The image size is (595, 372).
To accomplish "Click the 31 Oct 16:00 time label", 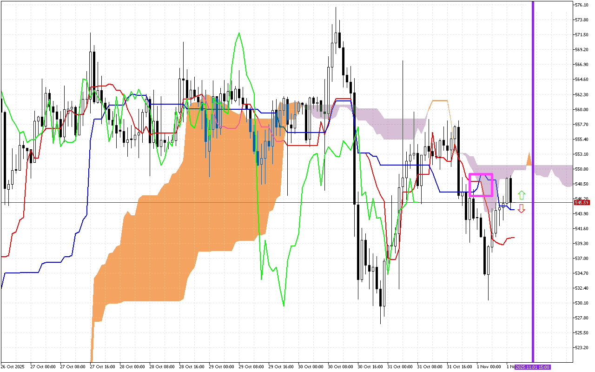I will [458, 367].
